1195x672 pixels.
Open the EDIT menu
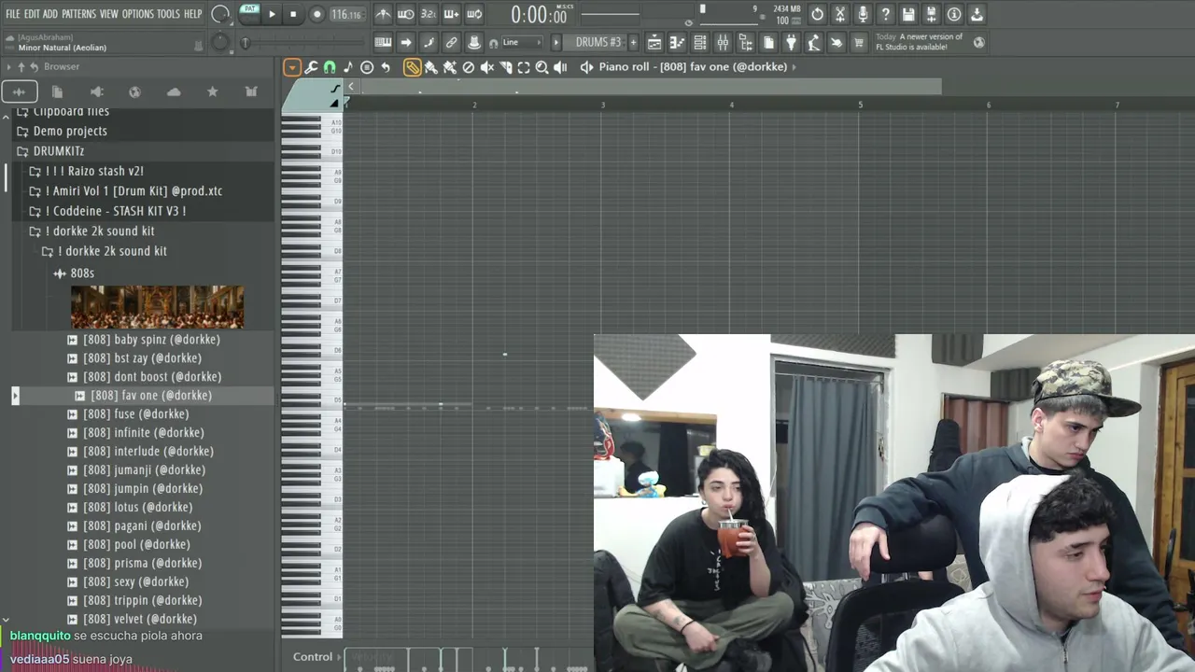[x=32, y=14]
